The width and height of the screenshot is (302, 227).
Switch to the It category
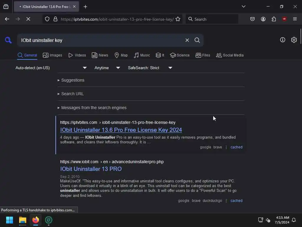tap(160, 55)
